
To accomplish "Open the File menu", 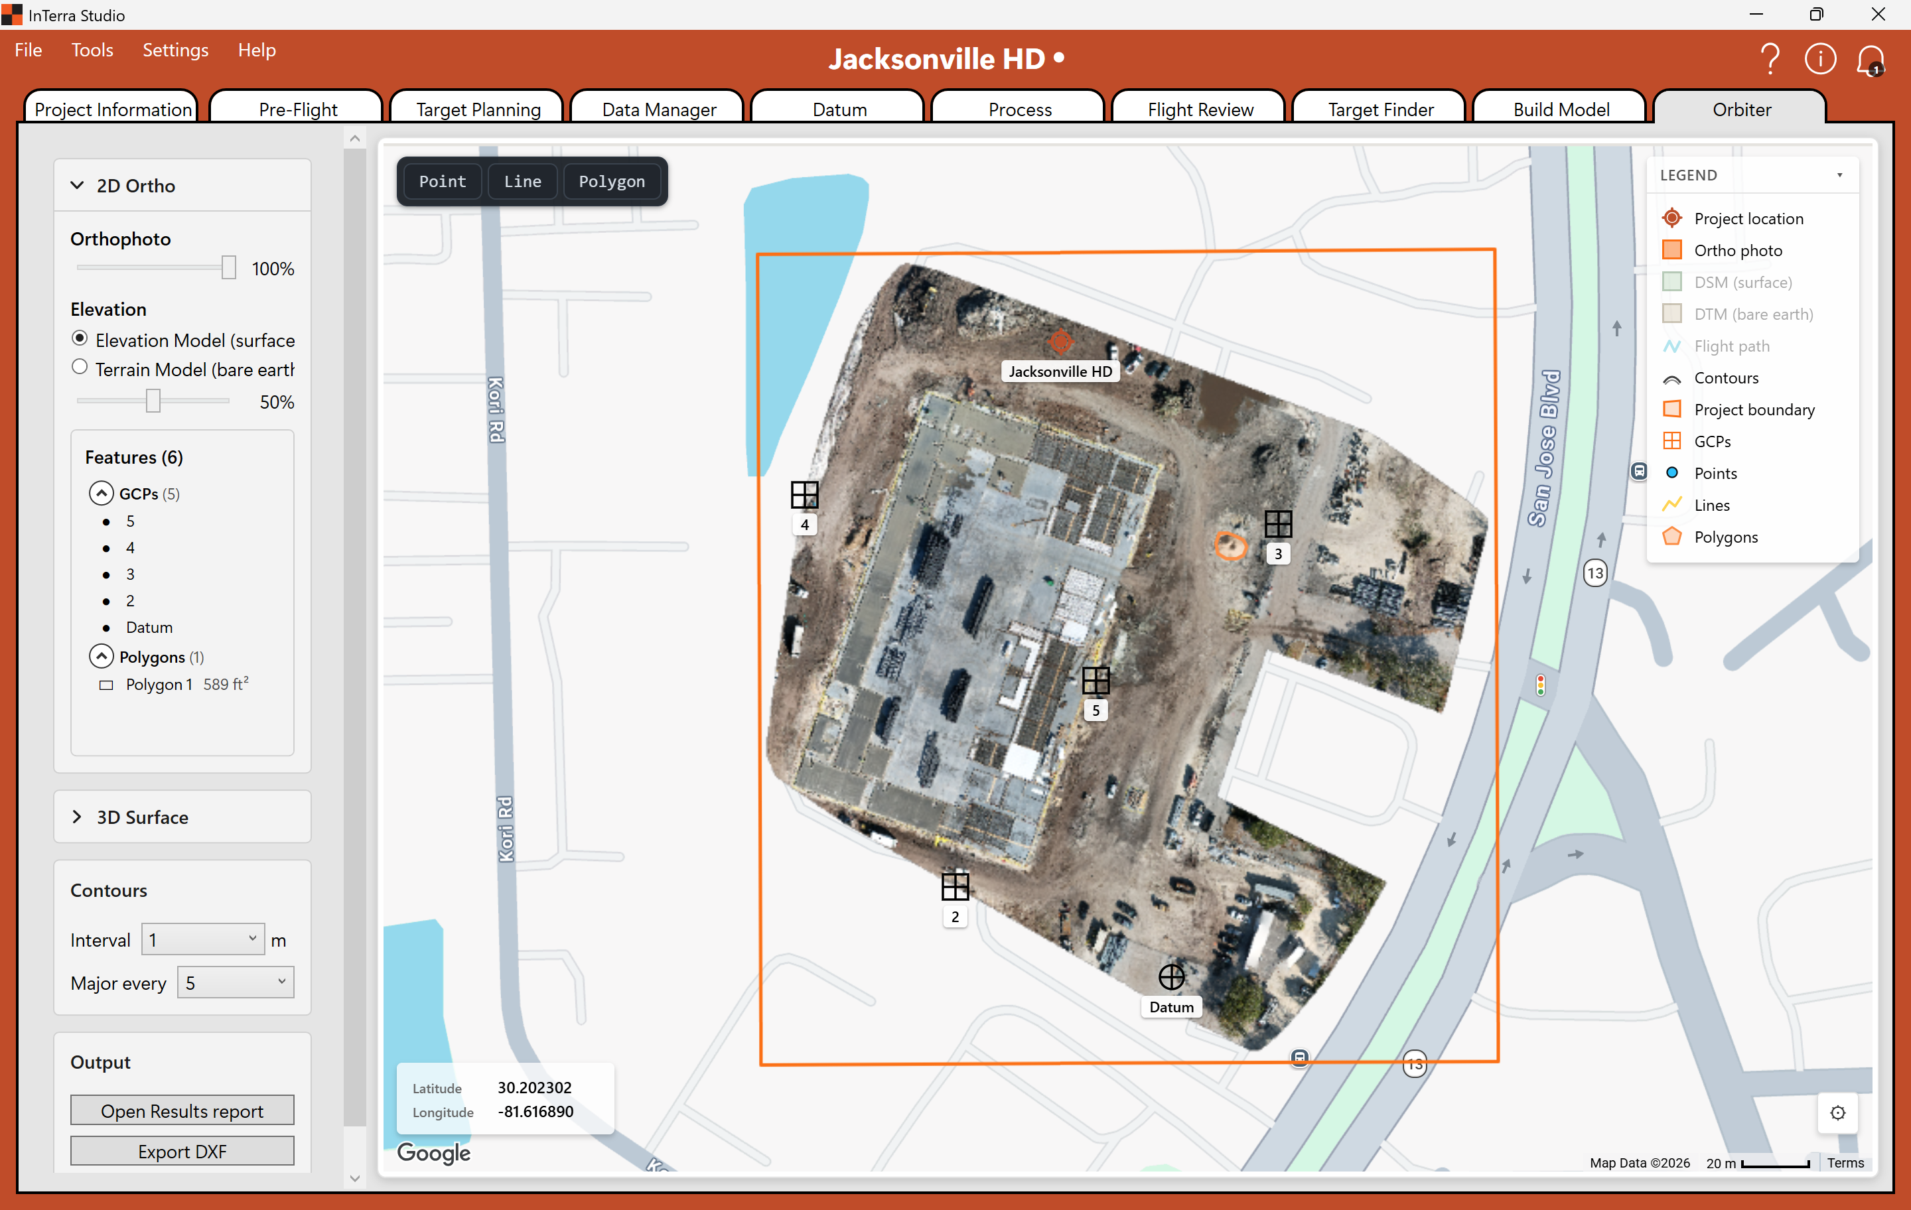I will tap(29, 50).
